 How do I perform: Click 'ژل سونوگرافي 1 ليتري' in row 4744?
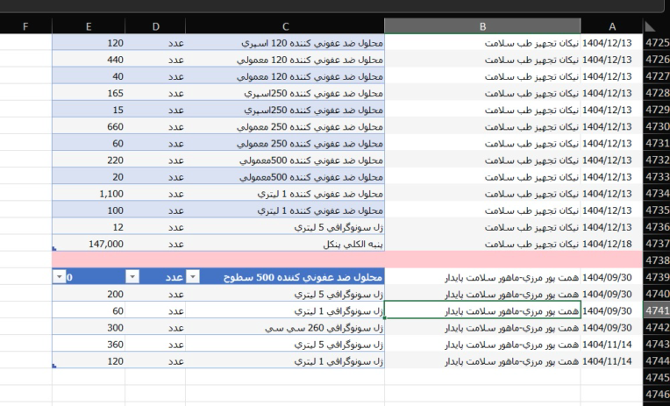click(285, 361)
